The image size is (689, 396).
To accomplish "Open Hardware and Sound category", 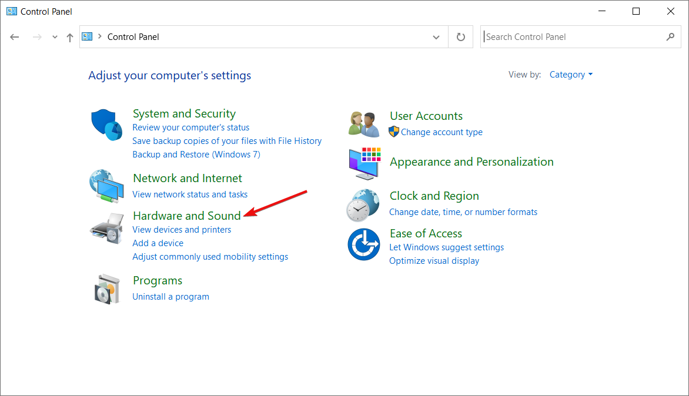I will coord(187,216).
